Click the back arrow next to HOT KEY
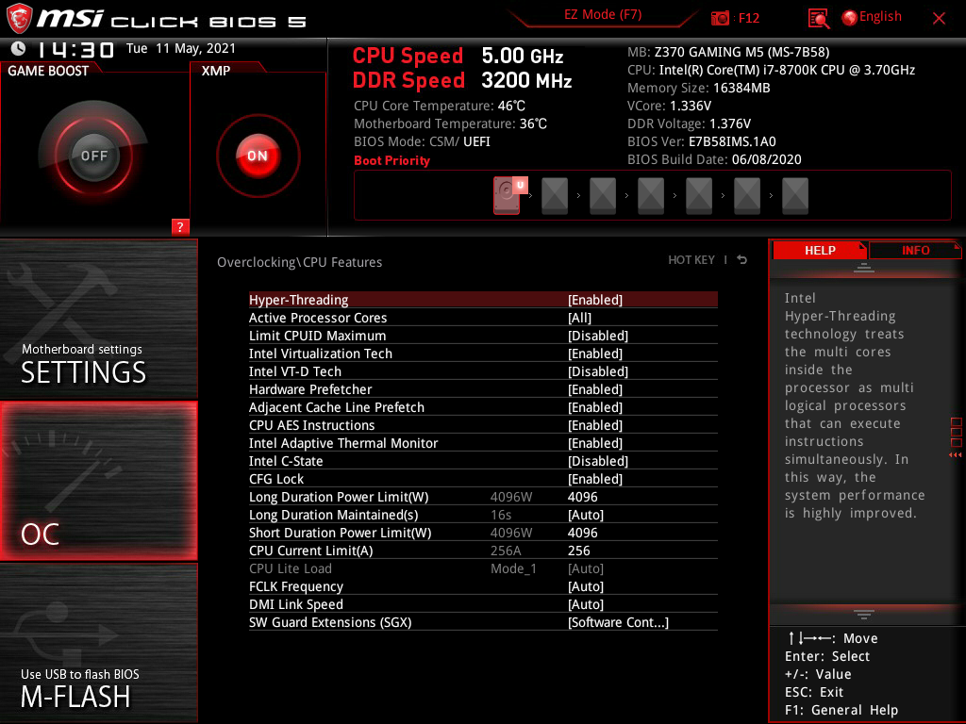Viewport: 966px width, 724px height. (742, 260)
